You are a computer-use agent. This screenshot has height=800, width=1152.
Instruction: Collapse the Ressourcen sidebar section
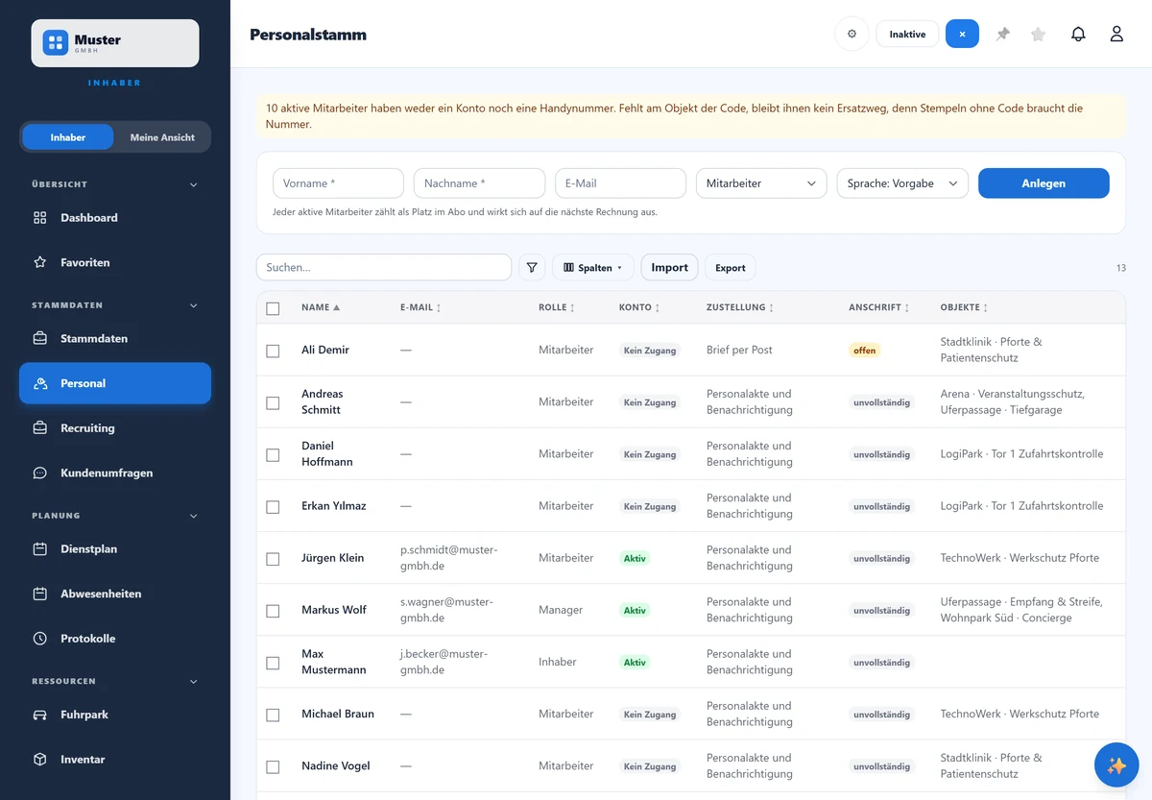(115, 681)
